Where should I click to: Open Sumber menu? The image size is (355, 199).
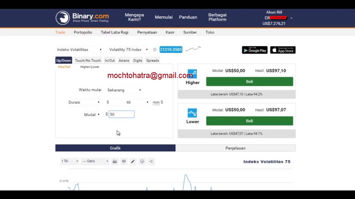190,32
